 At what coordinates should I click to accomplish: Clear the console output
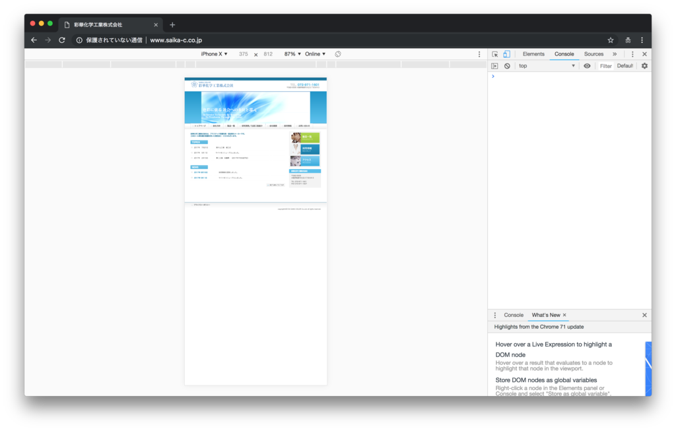click(507, 66)
